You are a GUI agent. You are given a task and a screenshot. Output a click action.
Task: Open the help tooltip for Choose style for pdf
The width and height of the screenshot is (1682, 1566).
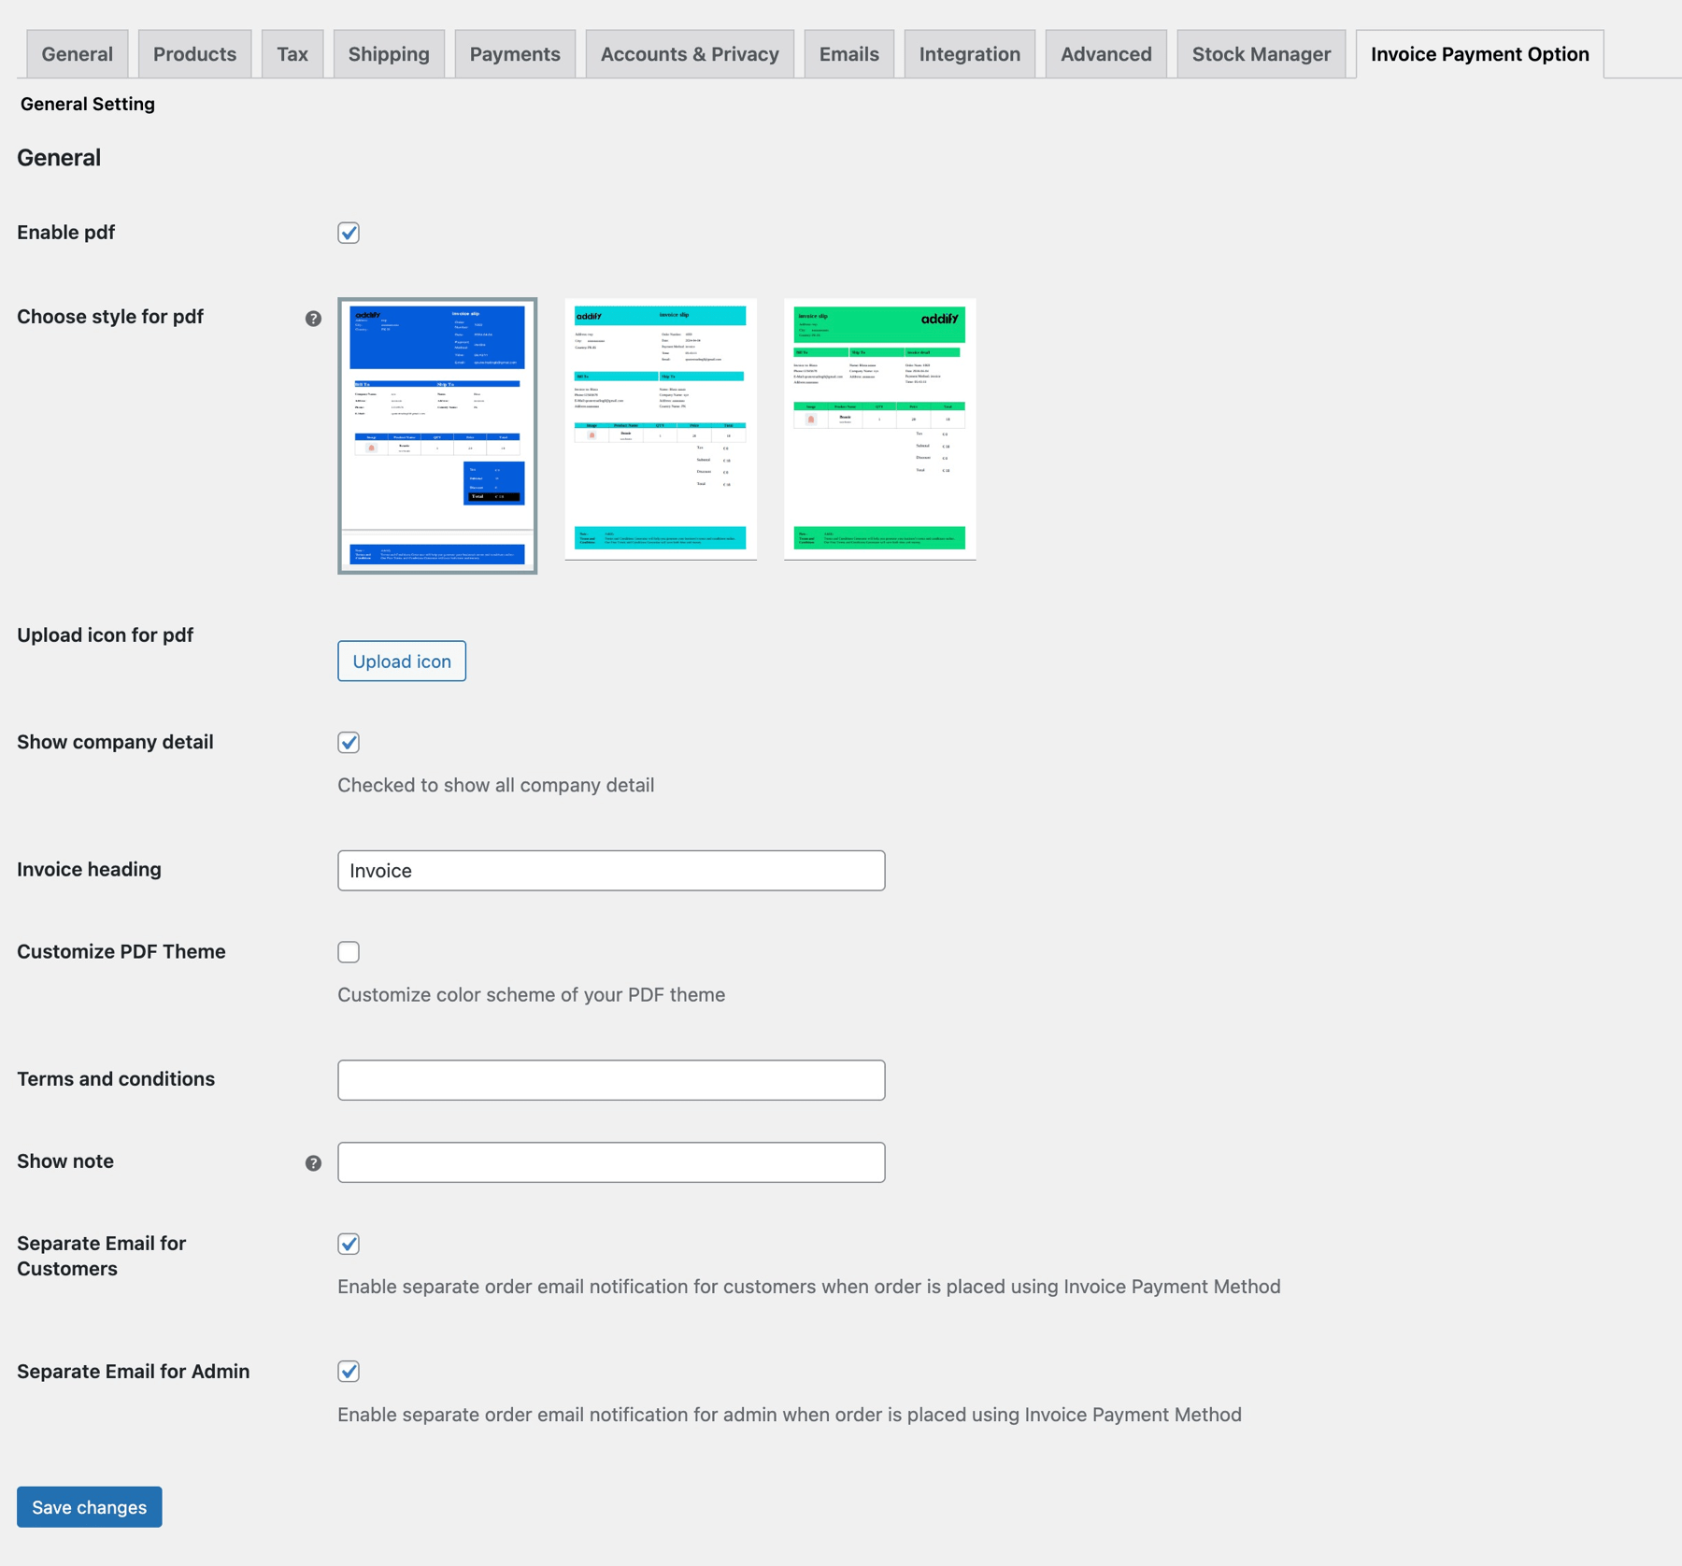click(x=312, y=319)
